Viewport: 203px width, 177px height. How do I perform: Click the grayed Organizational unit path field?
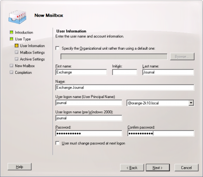coord(114,56)
